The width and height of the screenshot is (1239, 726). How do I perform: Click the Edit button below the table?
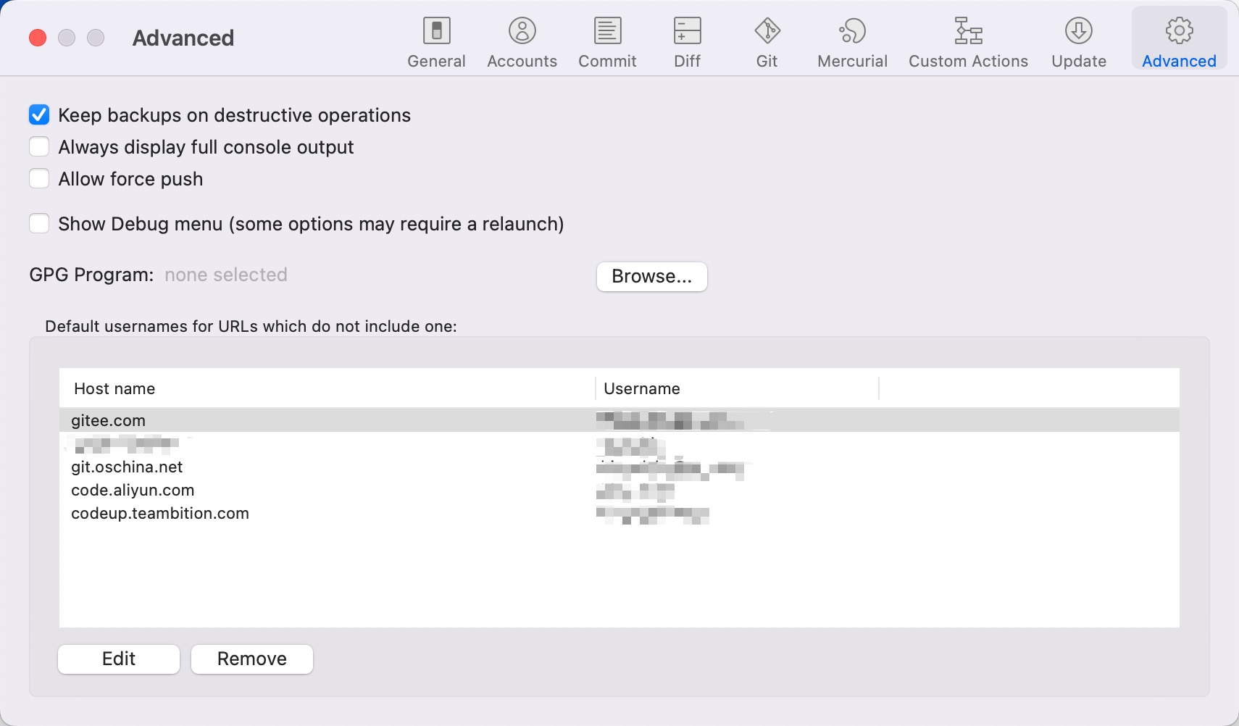119,659
